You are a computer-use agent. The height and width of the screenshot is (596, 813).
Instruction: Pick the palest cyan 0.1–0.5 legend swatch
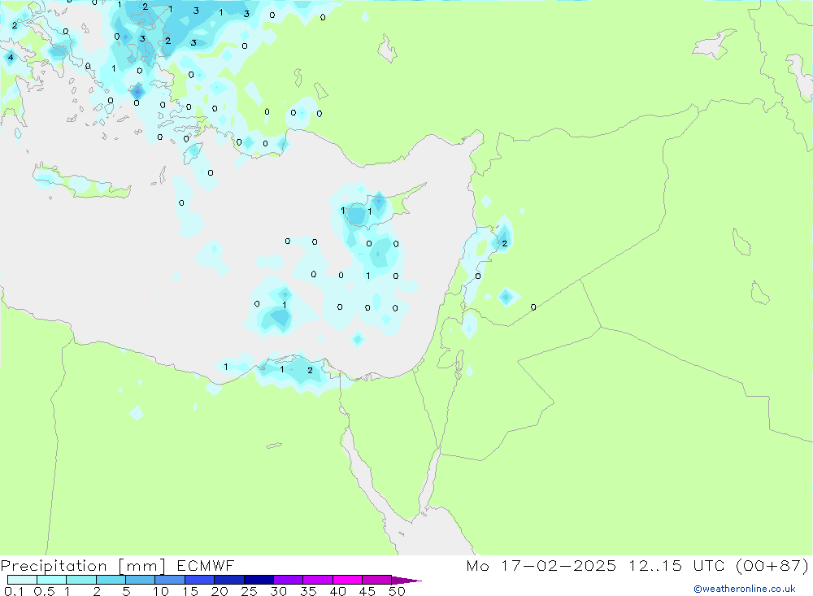[x=22, y=580]
